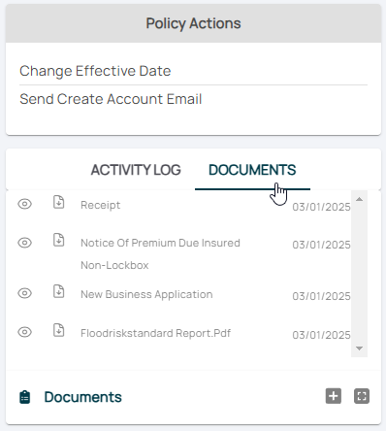Click New Business Application document name
Viewport: 386px width, 431px height.
(146, 294)
